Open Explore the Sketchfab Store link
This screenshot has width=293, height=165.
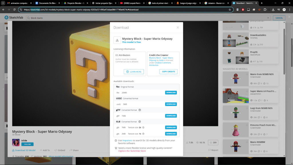coord(132,151)
